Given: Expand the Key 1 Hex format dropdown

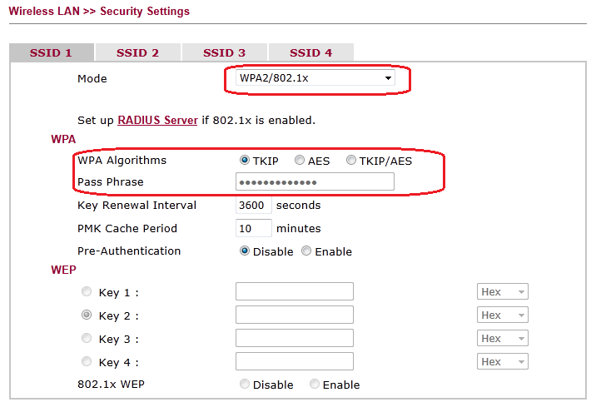Looking at the screenshot, I should coord(503,292).
